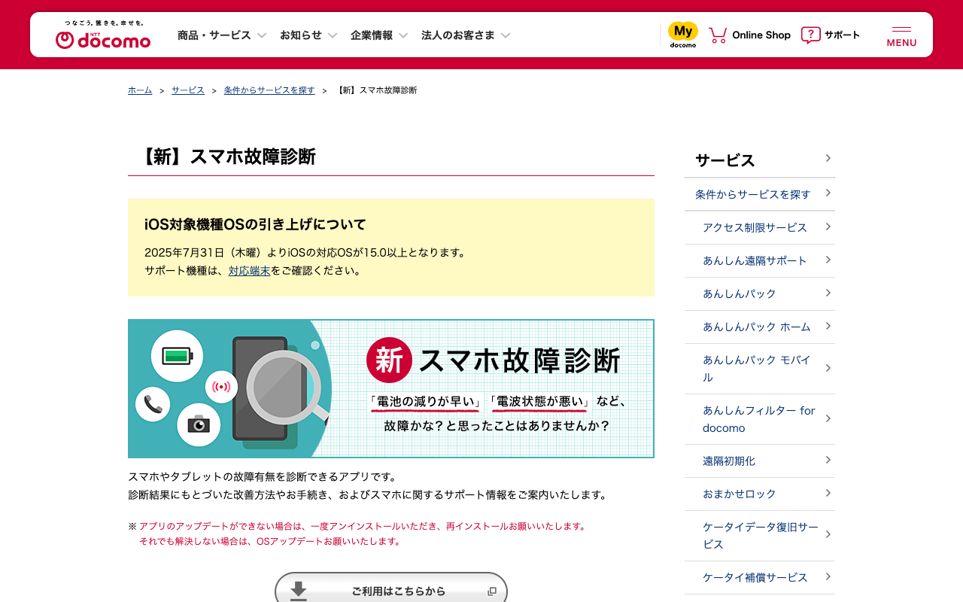Expand the お知らせ dropdown menu
The width and height of the screenshot is (963, 602).
click(x=308, y=35)
